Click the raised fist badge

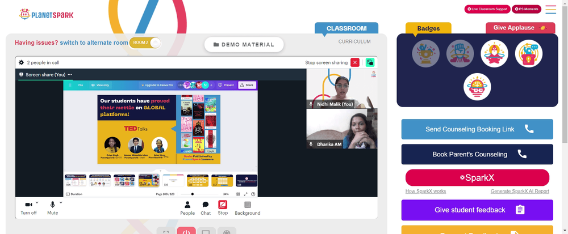pyautogui.click(x=460, y=53)
